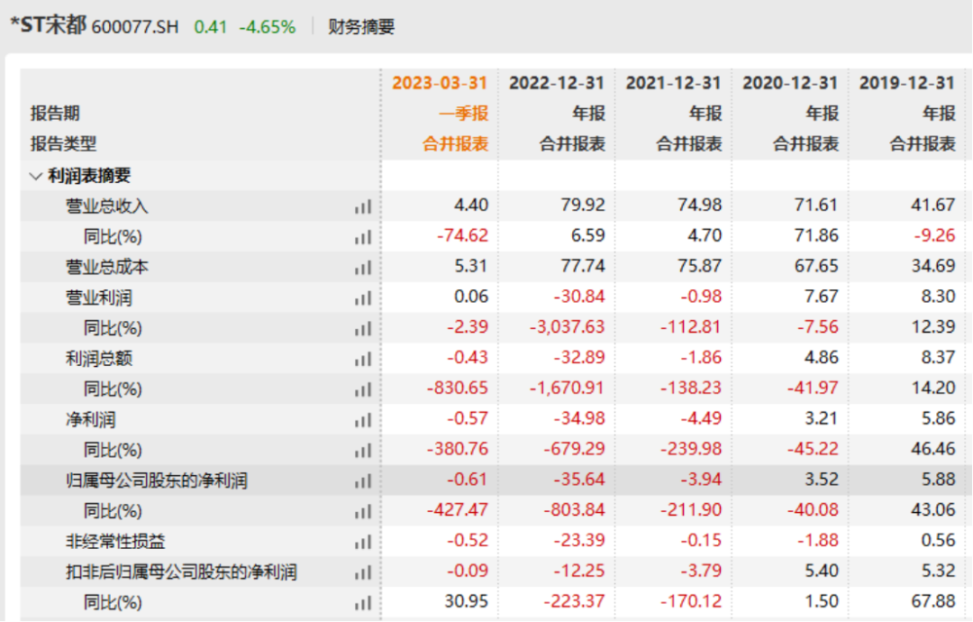Select the 营业总收入 row label
The width and height of the screenshot is (973, 622).
[106, 206]
